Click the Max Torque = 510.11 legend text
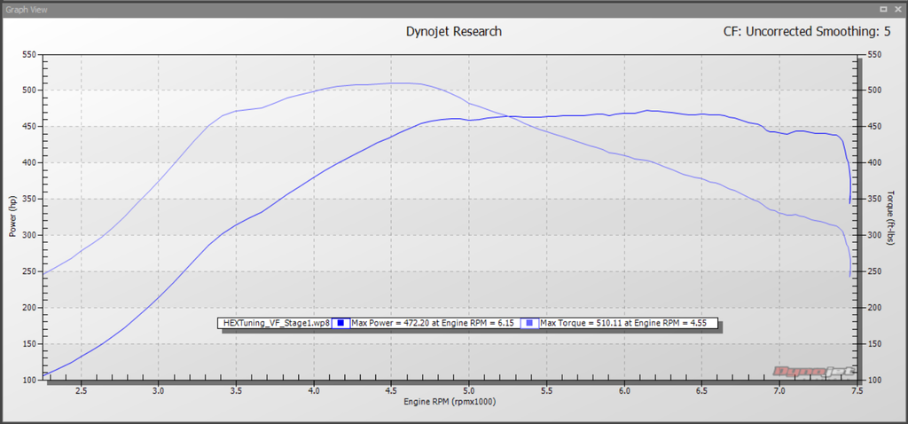The image size is (908, 424). click(x=625, y=324)
